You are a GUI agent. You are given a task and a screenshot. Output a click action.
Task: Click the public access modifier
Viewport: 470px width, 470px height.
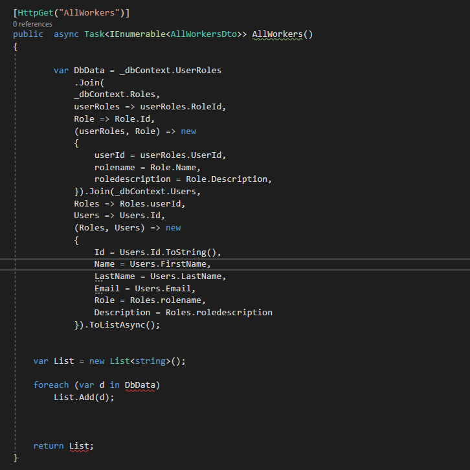(x=28, y=34)
